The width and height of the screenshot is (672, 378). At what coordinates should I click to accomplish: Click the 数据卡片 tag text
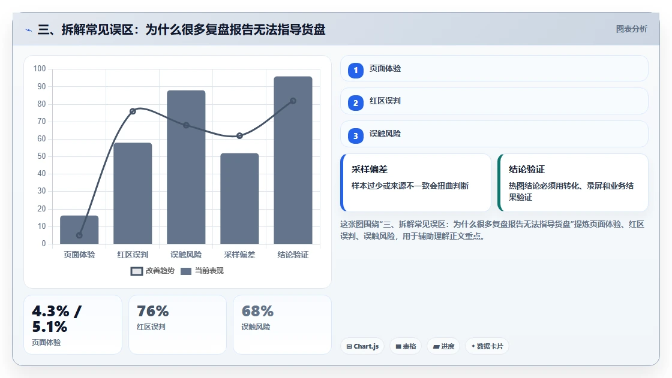tap(490, 346)
